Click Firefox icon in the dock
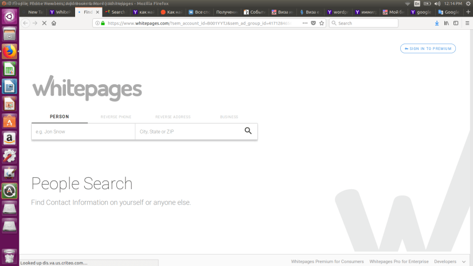The image size is (473, 266). (x=9, y=51)
